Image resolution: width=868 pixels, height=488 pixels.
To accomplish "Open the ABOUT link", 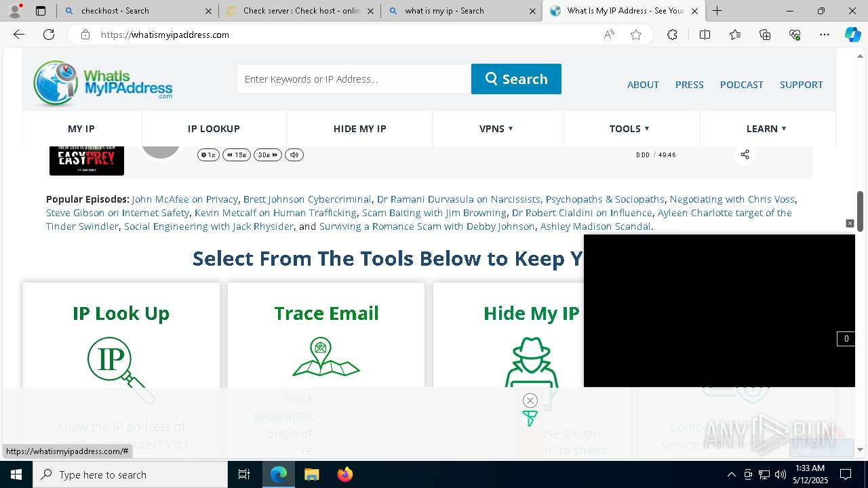I will point(643,85).
